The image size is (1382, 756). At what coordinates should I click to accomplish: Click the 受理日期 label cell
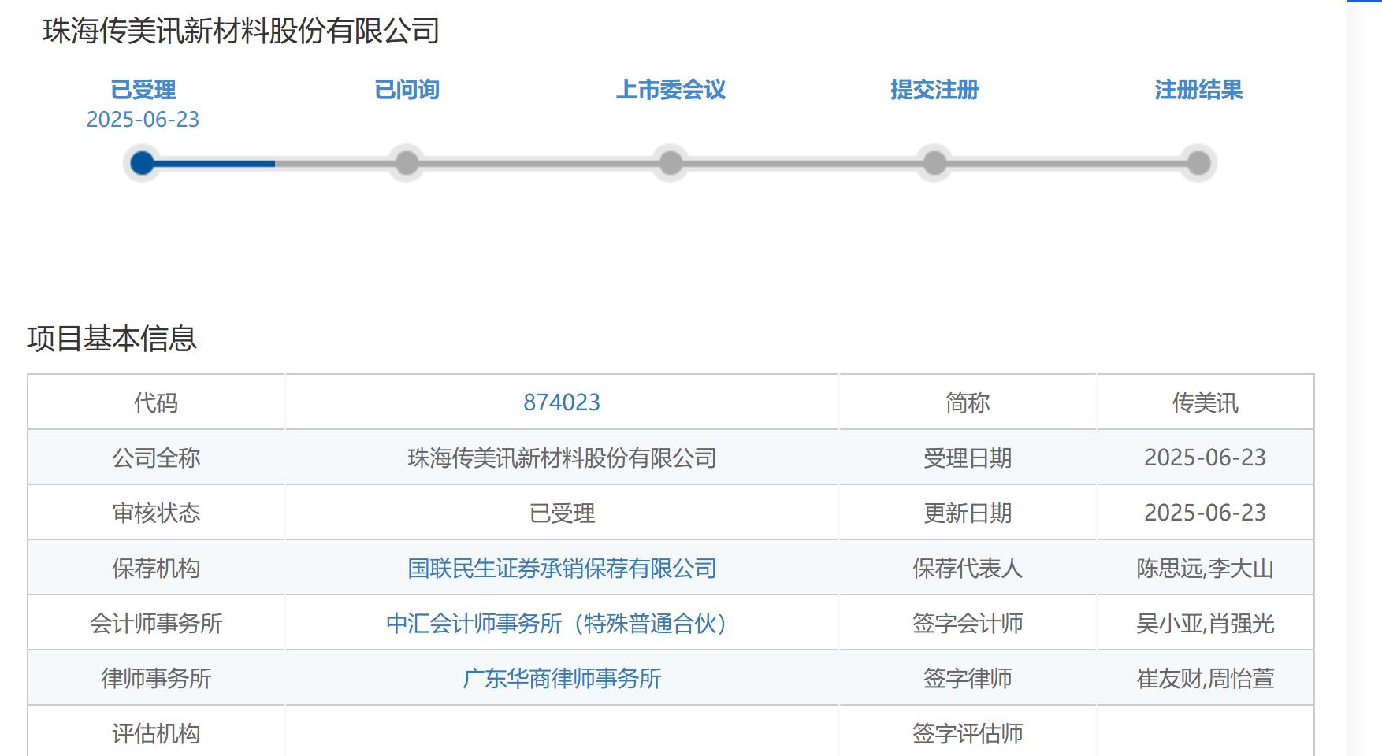click(968, 458)
